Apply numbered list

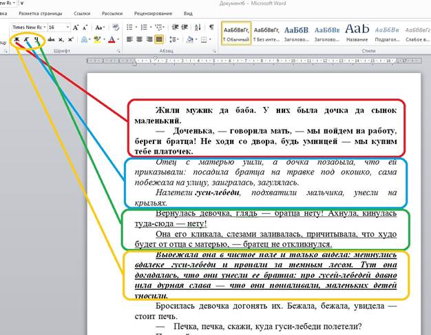[144, 28]
